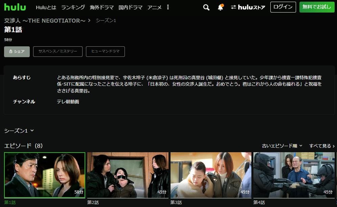Click the すべて見る link
Screen dimensions: 337x207
point(322,146)
